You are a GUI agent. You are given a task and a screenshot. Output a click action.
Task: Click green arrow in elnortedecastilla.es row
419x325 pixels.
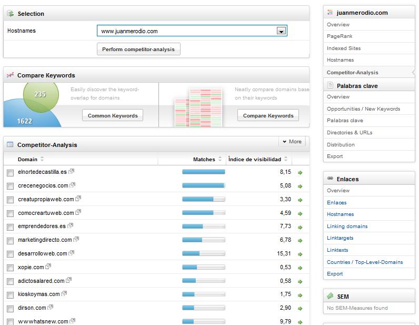[x=300, y=173]
